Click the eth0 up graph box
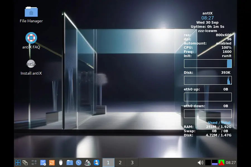 pyautogui.click(x=208, y=97)
